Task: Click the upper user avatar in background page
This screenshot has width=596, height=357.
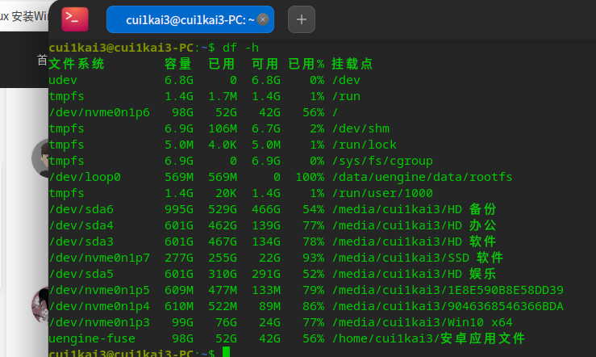Action: (x=42, y=158)
